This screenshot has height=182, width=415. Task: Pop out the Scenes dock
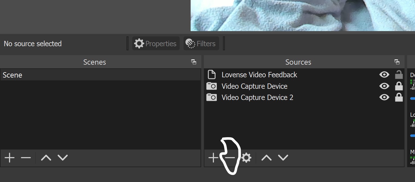coord(193,62)
